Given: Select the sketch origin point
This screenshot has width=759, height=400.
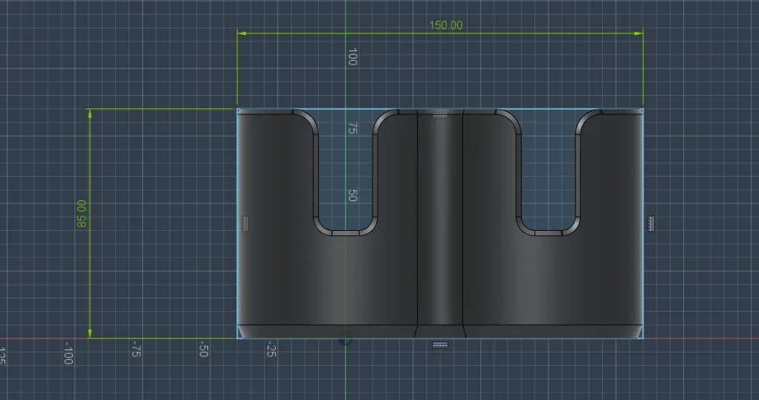Looking at the screenshot, I should 346,339.
